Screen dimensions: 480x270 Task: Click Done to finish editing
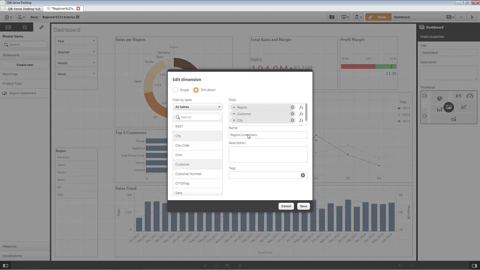378,17
